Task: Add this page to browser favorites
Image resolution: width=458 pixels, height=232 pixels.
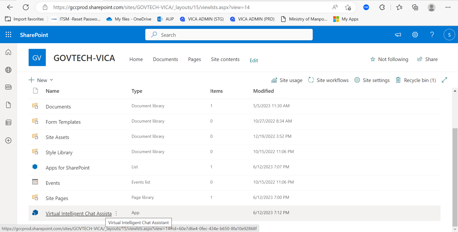Action: [x=348, y=7]
